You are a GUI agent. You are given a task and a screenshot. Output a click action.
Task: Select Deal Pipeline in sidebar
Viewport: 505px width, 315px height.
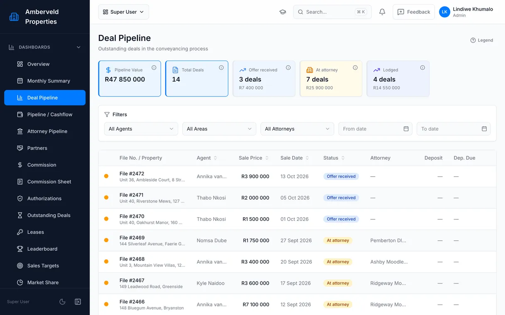45,98
